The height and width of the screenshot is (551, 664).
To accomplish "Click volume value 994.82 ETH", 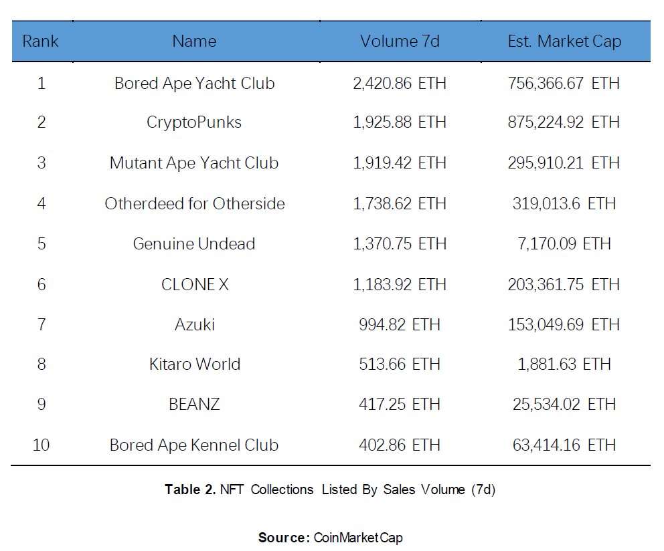I will coord(400,324).
